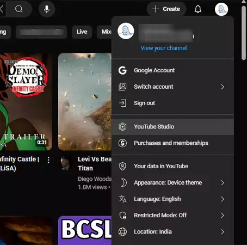Image resolution: width=247 pixels, height=245 pixels.
Task: Open Your data in YouTube
Action: coord(172,166)
